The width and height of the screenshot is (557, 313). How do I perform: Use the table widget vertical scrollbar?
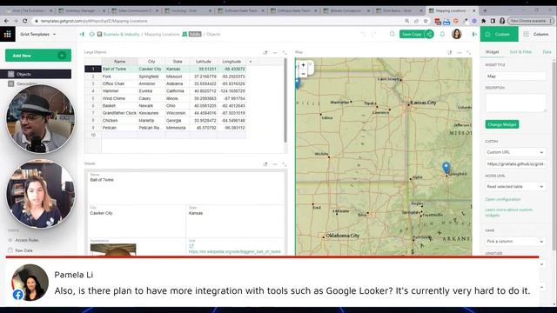(x=285, y=101)
